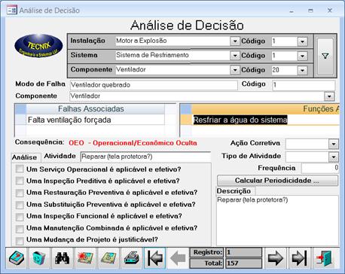Maximize the Análise de Decisão window

tap(310, 11)
